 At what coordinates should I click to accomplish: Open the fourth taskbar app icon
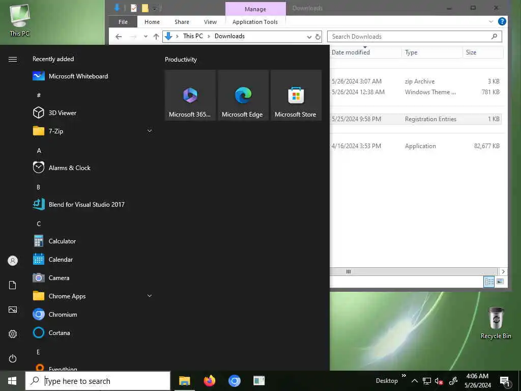(259, 381)
